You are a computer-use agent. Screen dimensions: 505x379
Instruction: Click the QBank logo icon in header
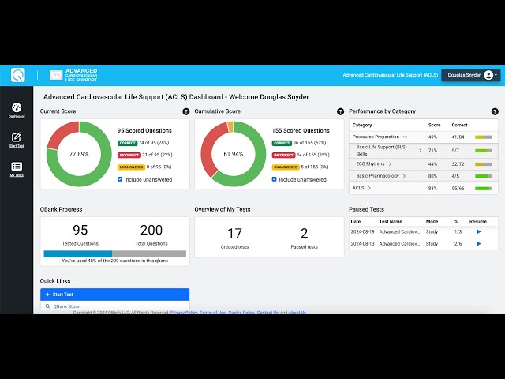coord(17,75)
